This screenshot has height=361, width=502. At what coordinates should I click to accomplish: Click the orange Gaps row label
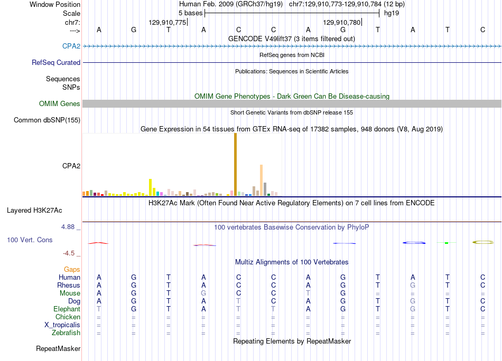pos(72,270)
